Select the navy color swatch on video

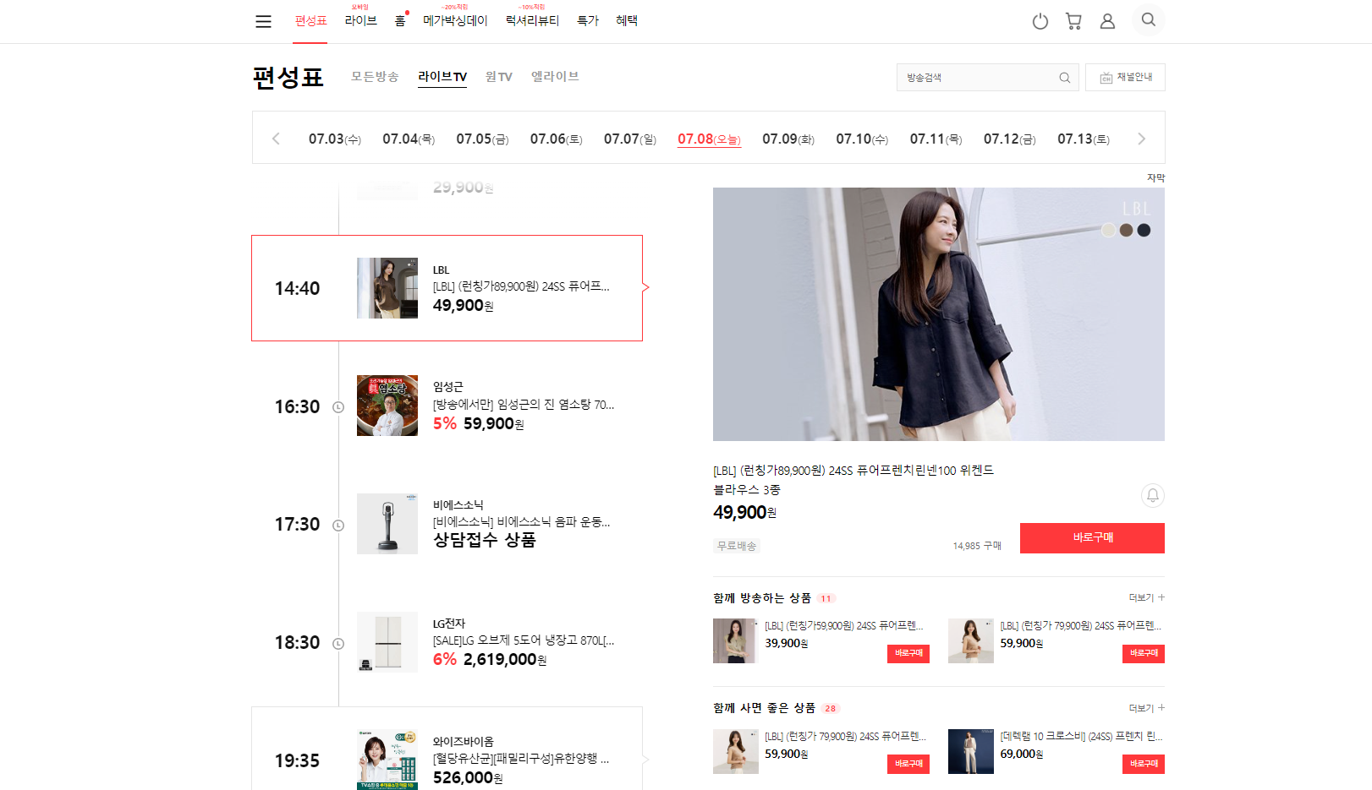1144,230
